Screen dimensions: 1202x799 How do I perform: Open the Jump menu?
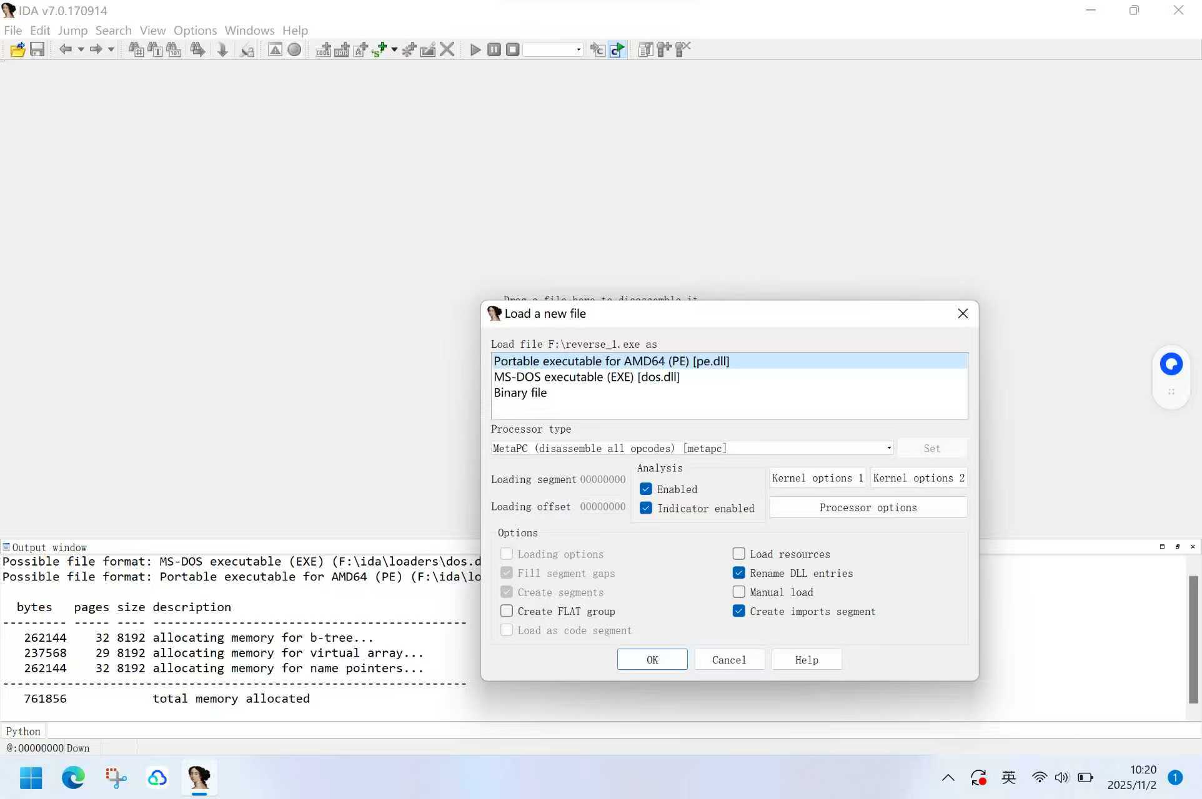[72, 31]
